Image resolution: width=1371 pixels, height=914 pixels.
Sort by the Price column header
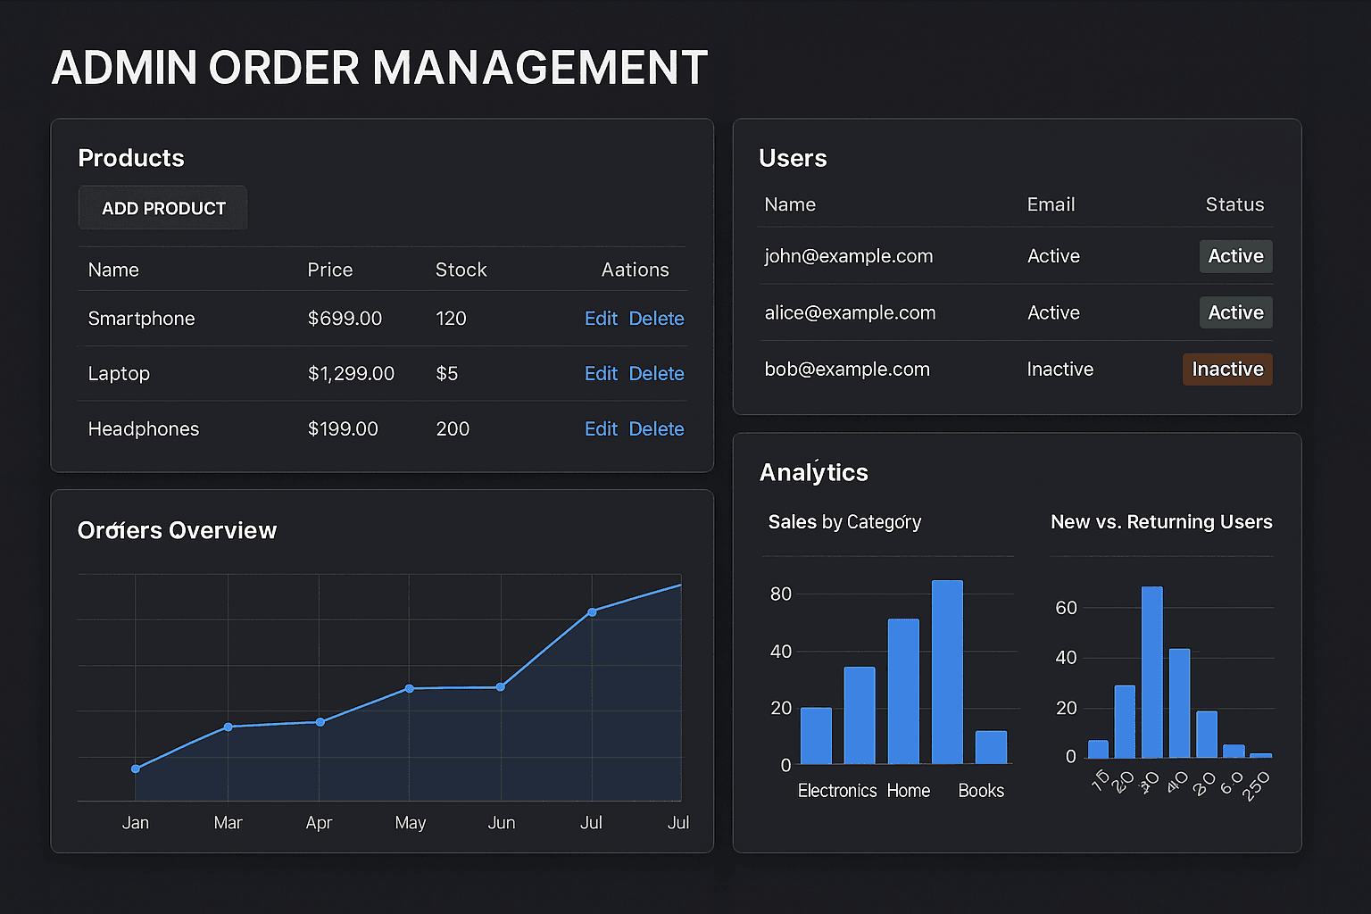(x=330, y=269)
